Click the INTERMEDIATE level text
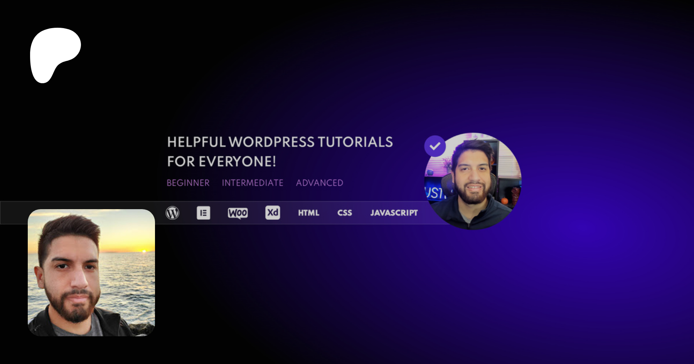 [x=253, y=183]
